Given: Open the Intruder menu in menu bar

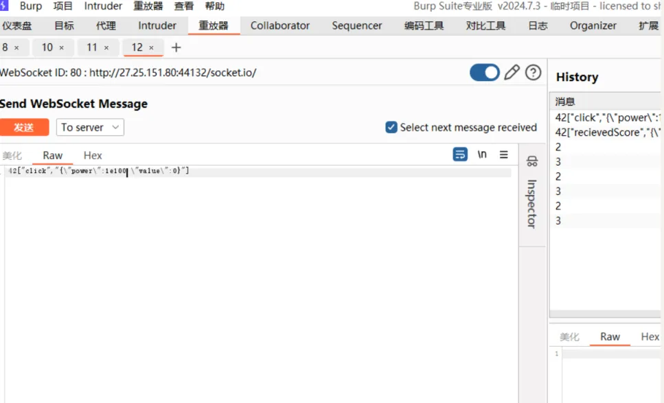Looking at the screenshot, I should point(103,6).
